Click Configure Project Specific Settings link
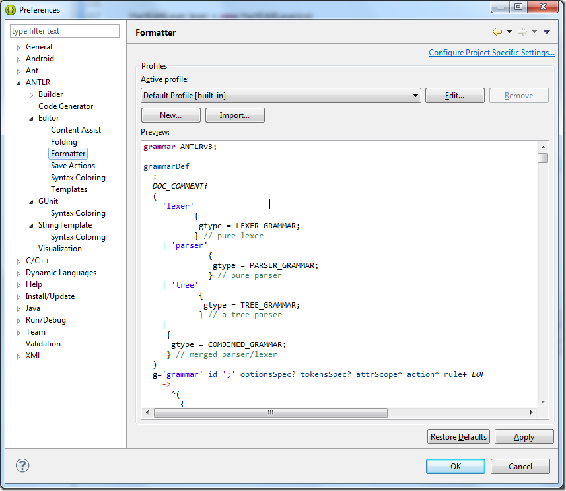Viewport: 566px width, 491px height. (x=491, y=53)
